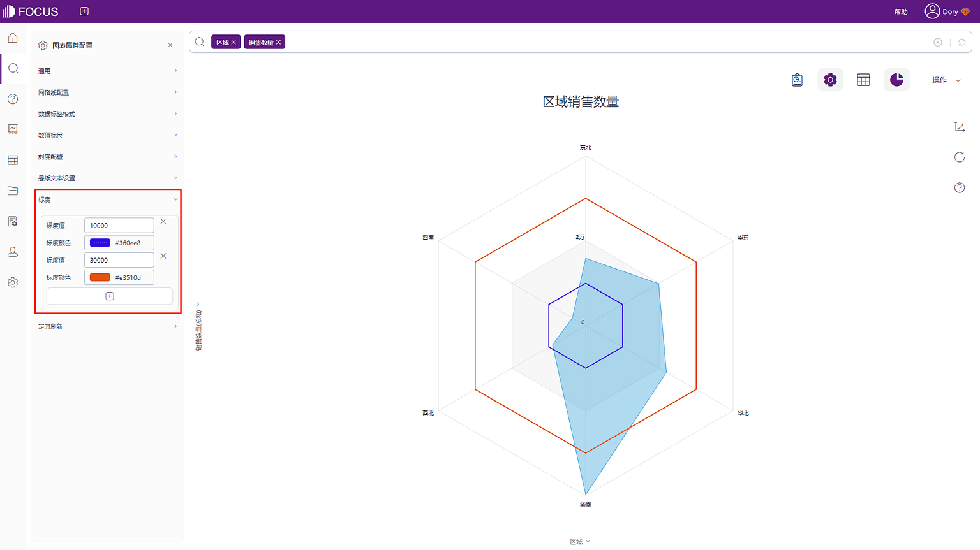Image resolution: width=980 pixels, height=550 pixels.
Task: Expand the 刻度配置 section
Action: (107, 157)
